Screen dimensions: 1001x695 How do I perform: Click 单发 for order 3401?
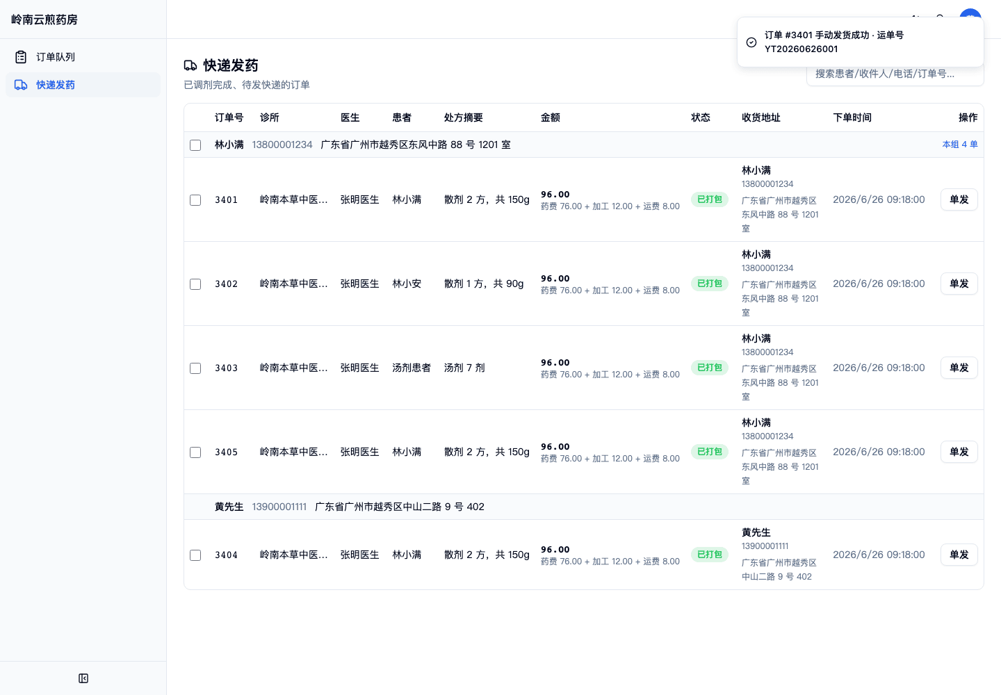(x=959, y=199)
